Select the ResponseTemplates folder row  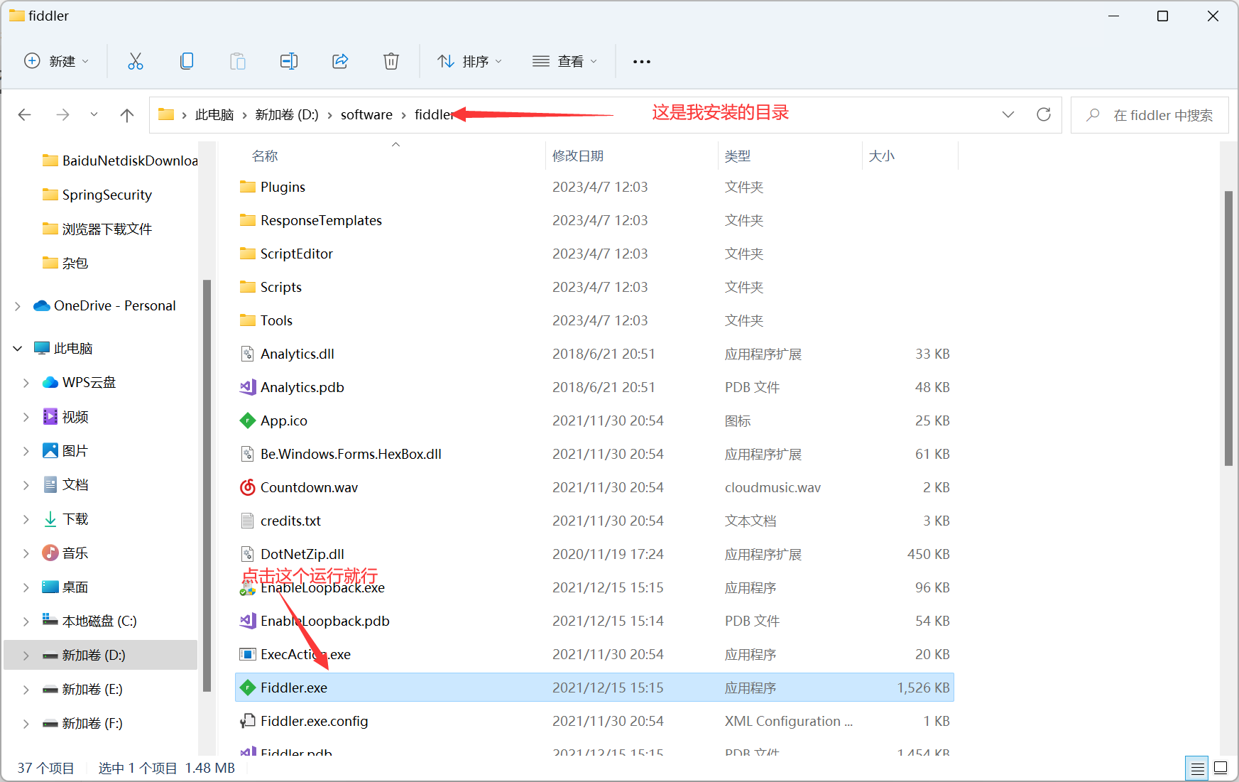point(594,220)
